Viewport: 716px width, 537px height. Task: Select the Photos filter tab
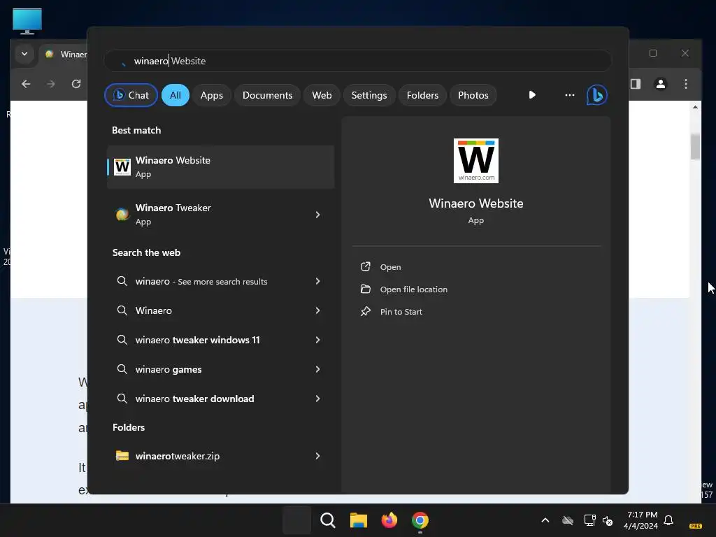(x=473, y=95)
